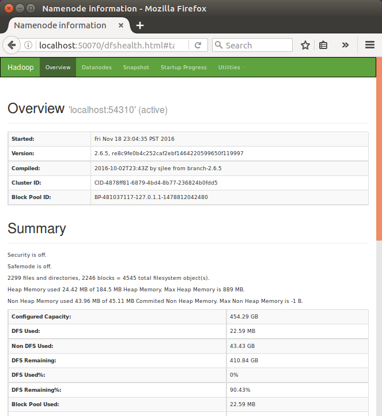Image resolution: width=382 pixels, height=416 pixels.
Task: Click the address bar URL
Action: (107, 45)
